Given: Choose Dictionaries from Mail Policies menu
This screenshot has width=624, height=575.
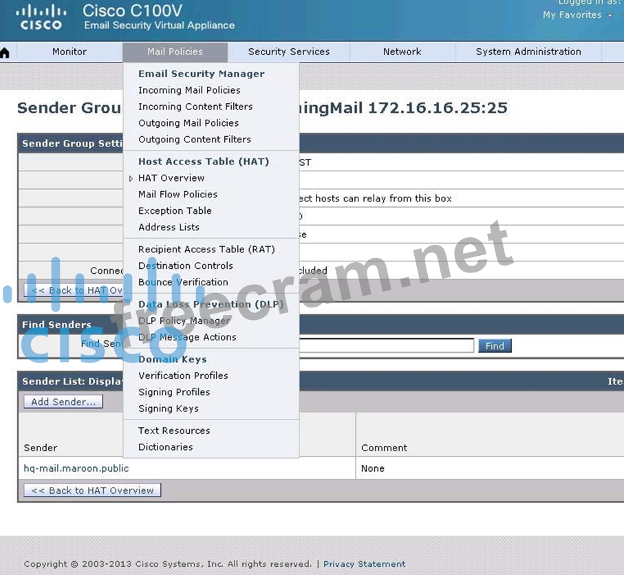Looking at the screenshot, I should point(165,447).
